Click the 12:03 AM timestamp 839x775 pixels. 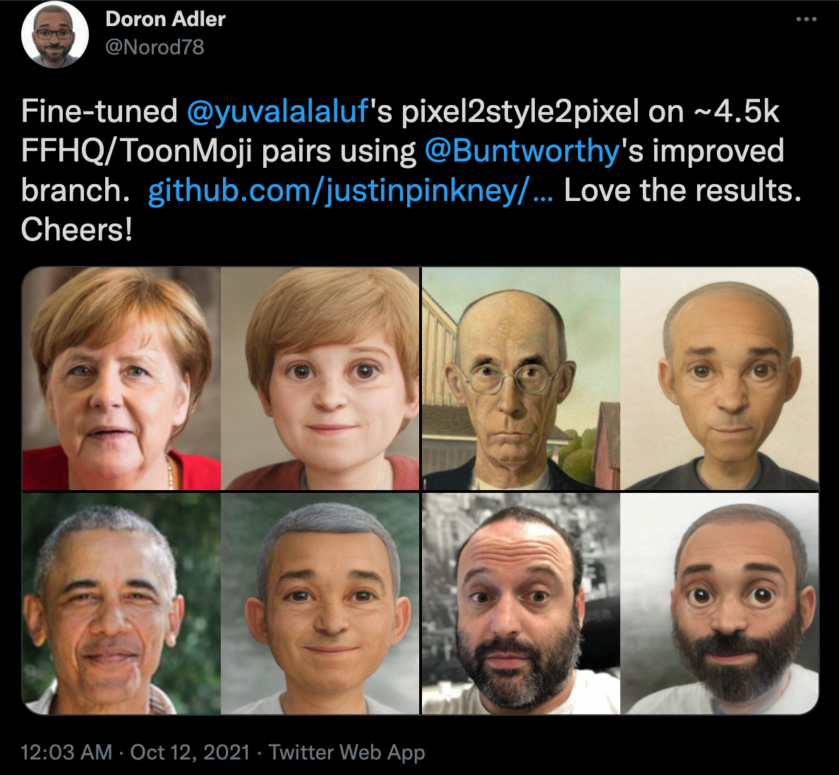66,752
